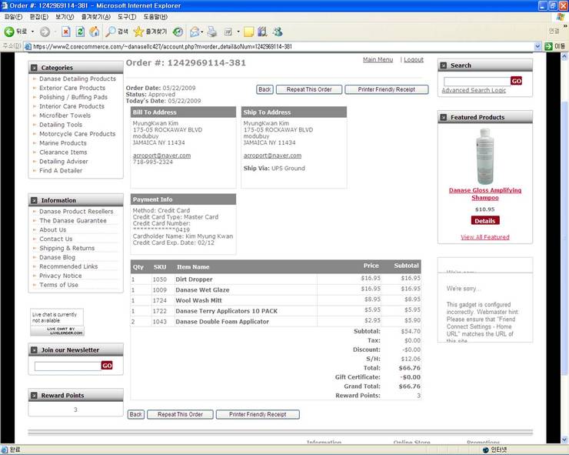
Task: Click the Edit document toolbar icon
Action: pyautogui.click(x=228, y=32)
